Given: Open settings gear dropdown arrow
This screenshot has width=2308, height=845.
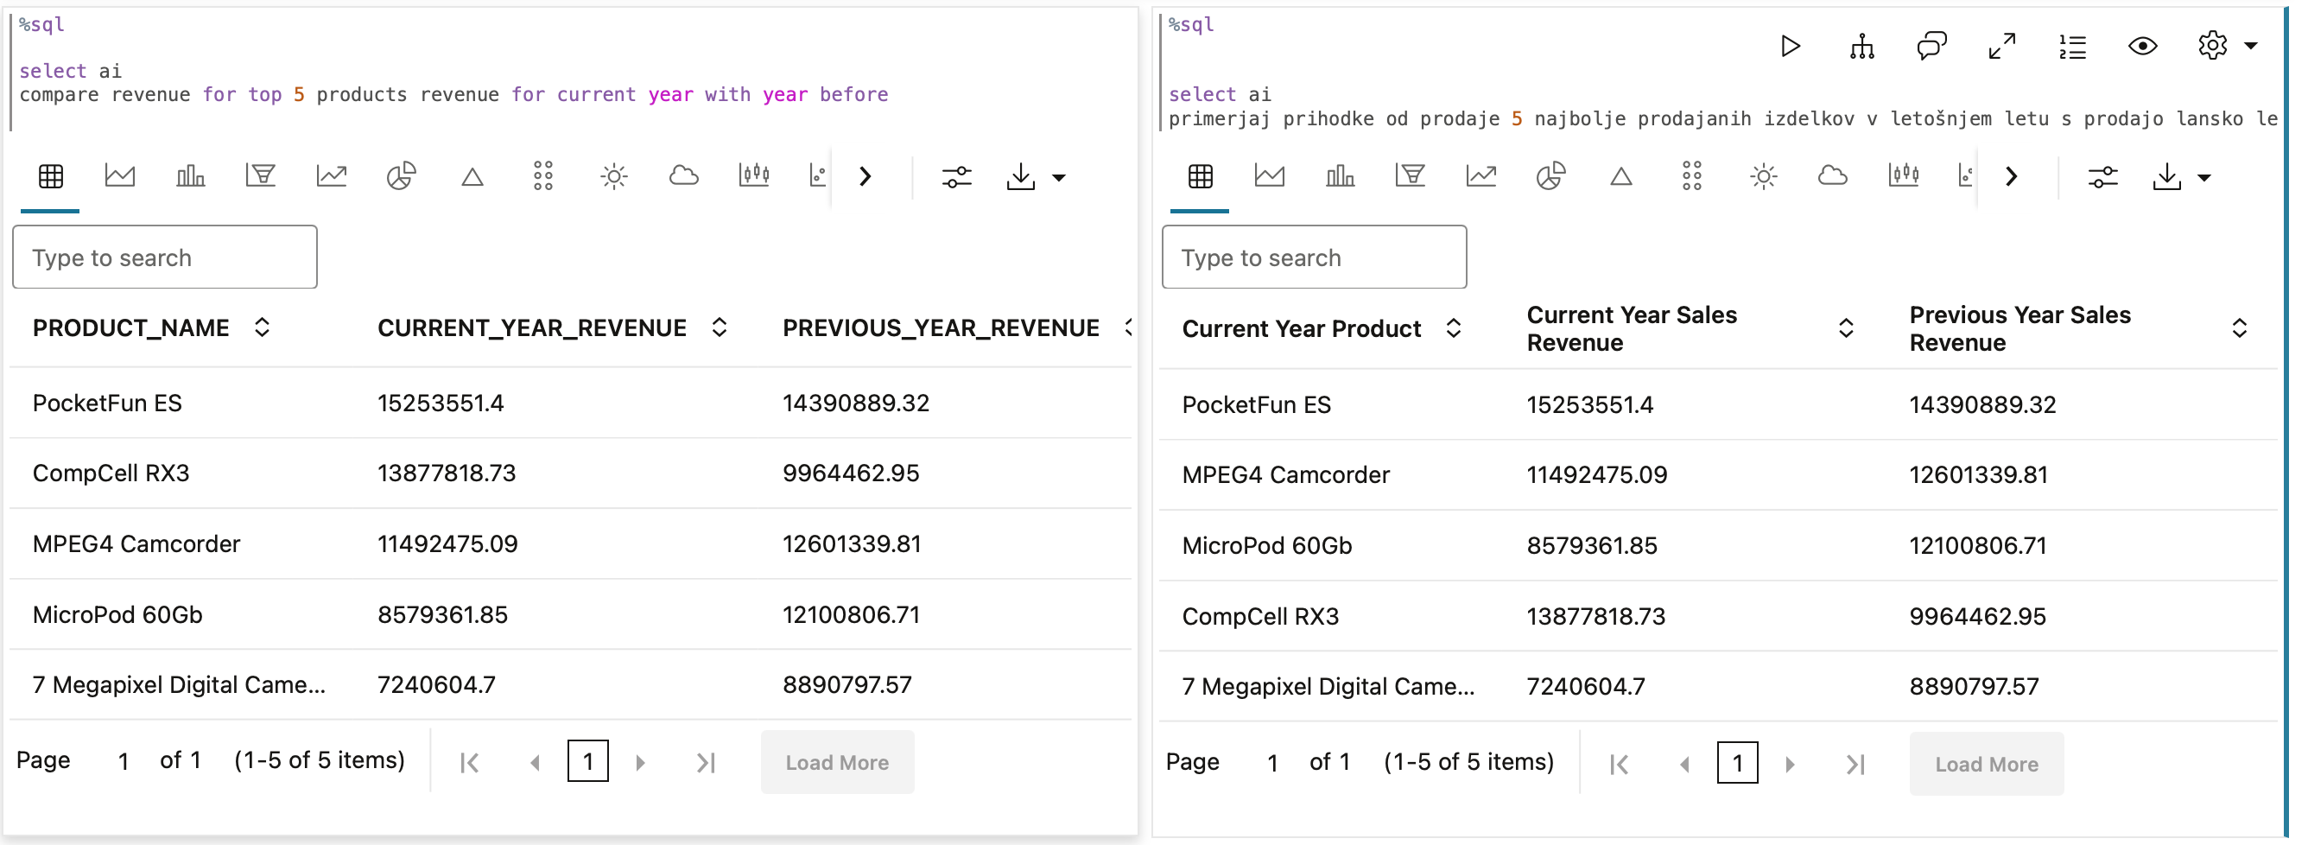Looking at the screenshot, I should [2251, 45].
